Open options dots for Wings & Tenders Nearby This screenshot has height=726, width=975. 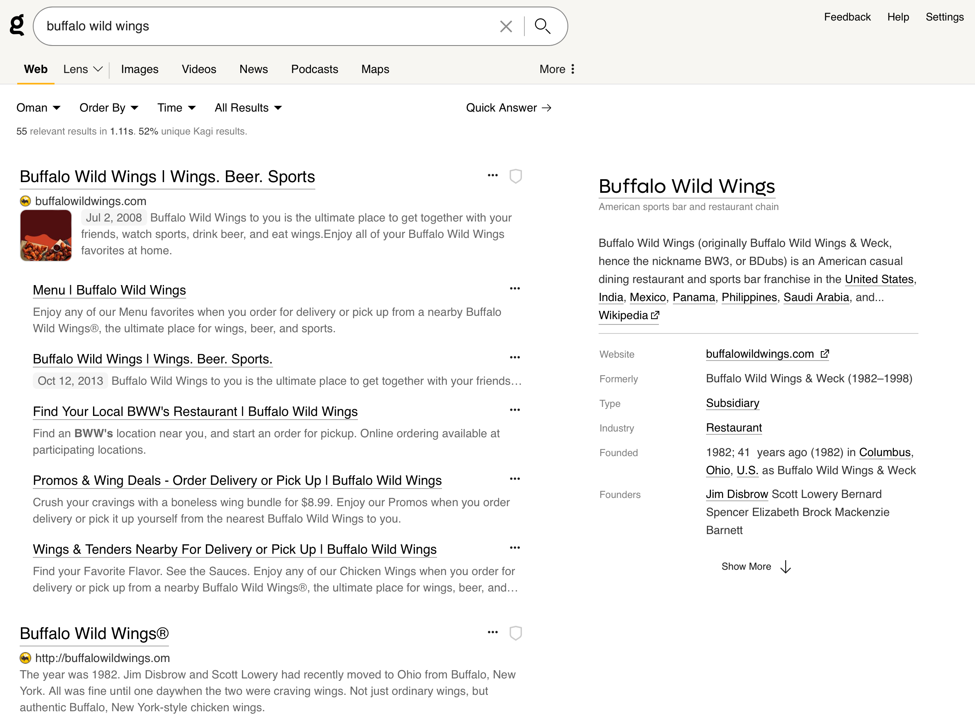tap(515, 548)
